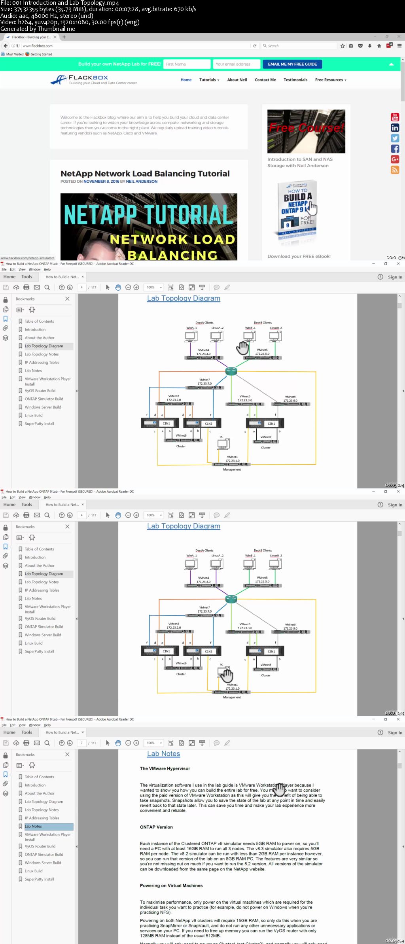Toggle layers panel in Lab Notes Acrobat rail
Viewport: 405px width, 944px height.
click(6, 793)
